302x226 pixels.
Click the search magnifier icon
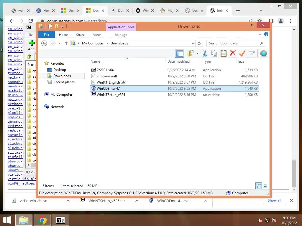pos(262,43)
